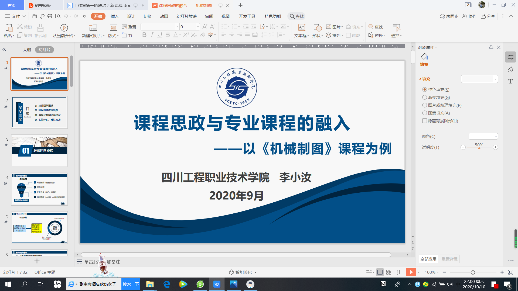Switch to the Outline pane tab
Screen dimensions: 518x291
point(27,50)
